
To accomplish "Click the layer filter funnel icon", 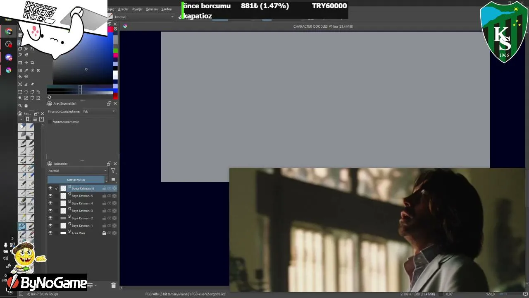I will coord(113,171).
